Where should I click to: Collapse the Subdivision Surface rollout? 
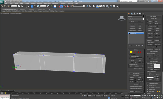point(154,83)
